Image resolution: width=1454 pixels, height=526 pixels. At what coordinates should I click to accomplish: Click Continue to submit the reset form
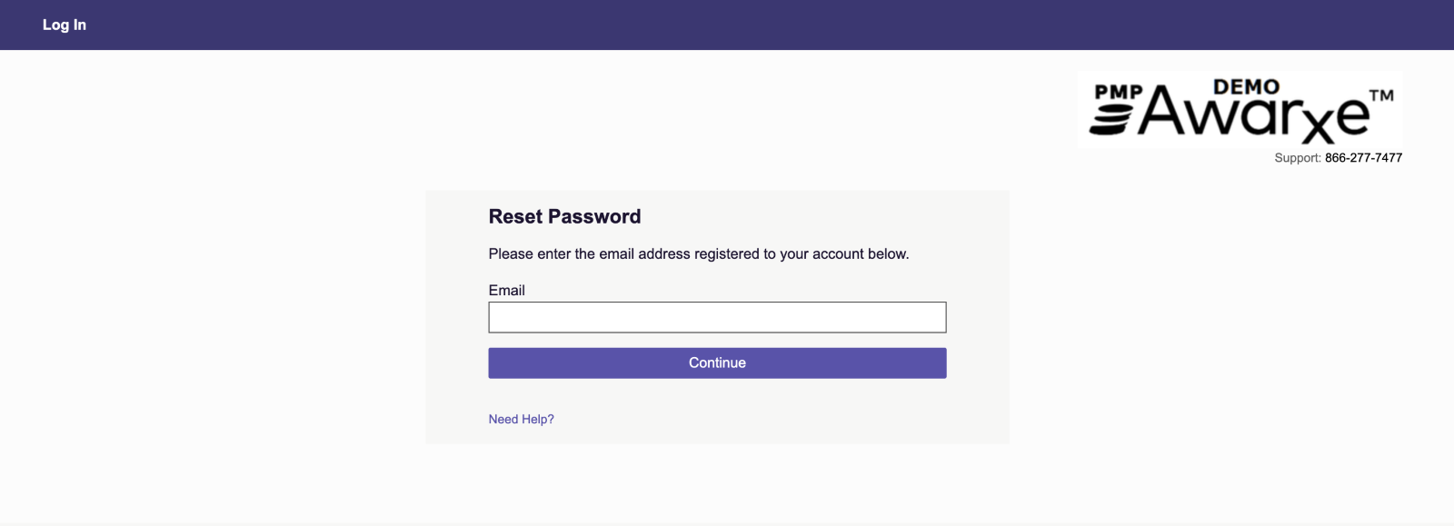tap(717, 362)
